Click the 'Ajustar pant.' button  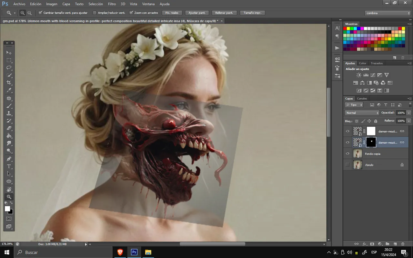click(197, 13)
